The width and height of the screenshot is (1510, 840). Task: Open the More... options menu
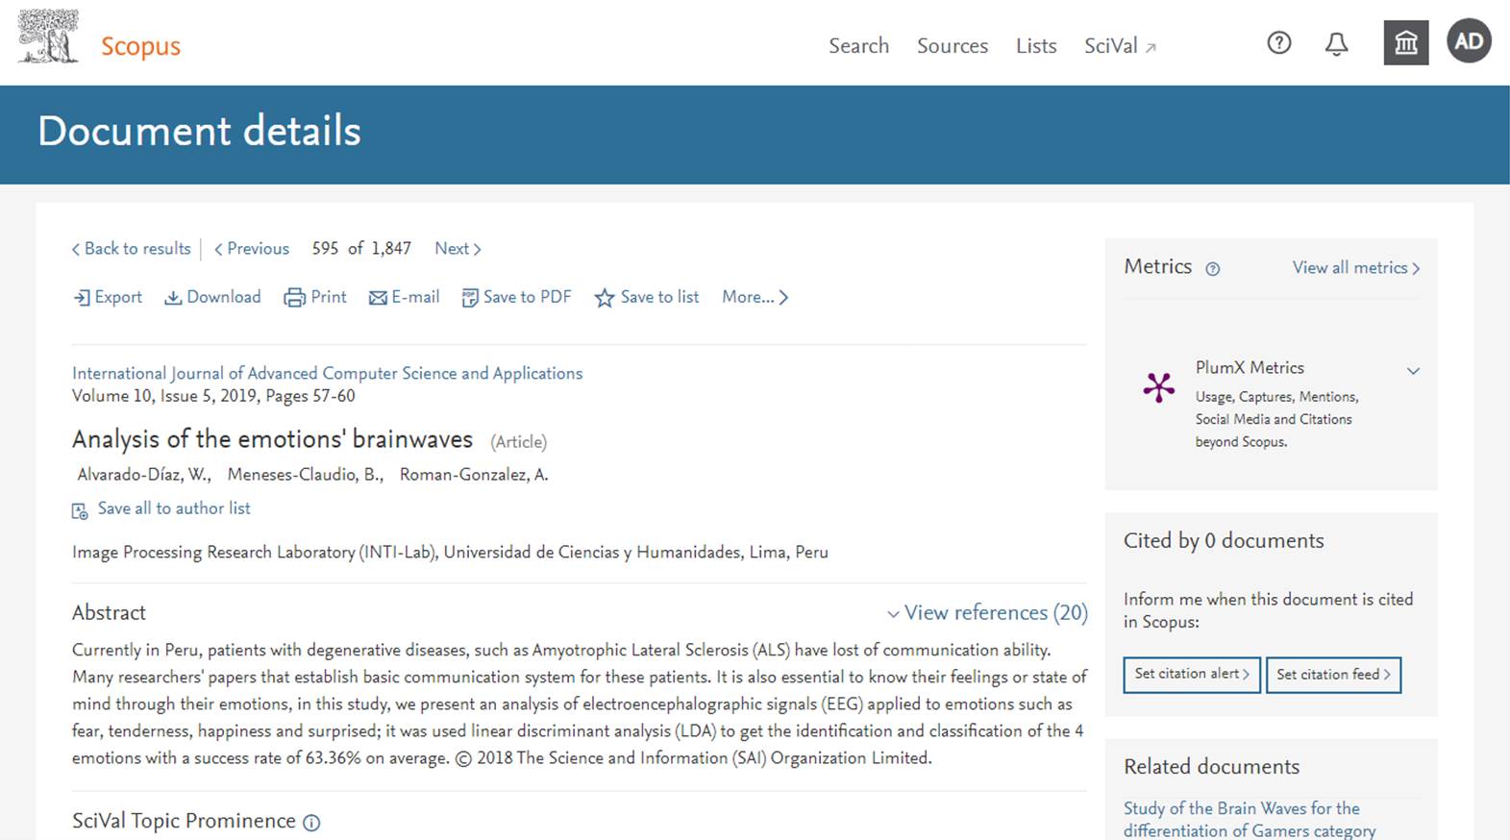click(x=755, y=297)
